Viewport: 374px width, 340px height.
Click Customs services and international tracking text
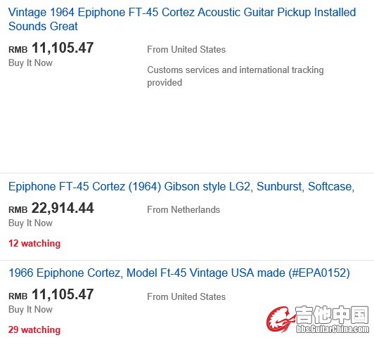pyautogui.click(x=236, y=77)
